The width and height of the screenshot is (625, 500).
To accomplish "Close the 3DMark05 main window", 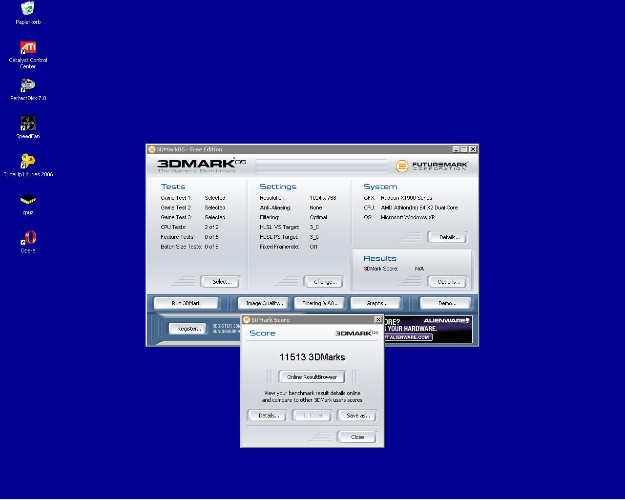I will click(x=473, y=149).
